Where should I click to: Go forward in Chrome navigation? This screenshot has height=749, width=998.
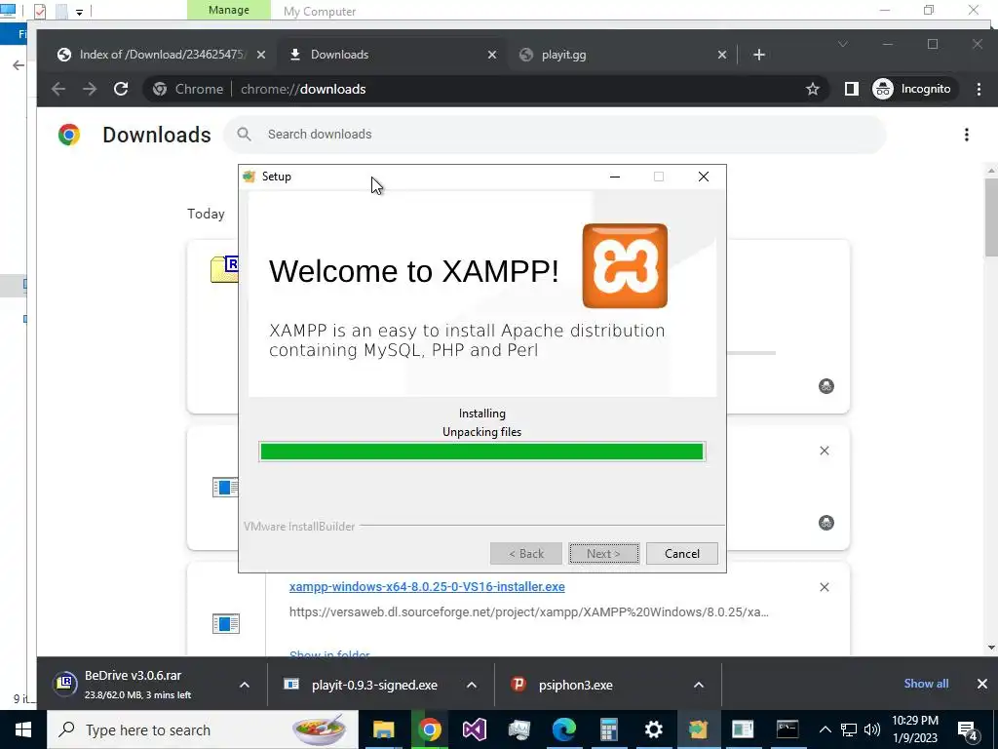click(x=90, y=89)
